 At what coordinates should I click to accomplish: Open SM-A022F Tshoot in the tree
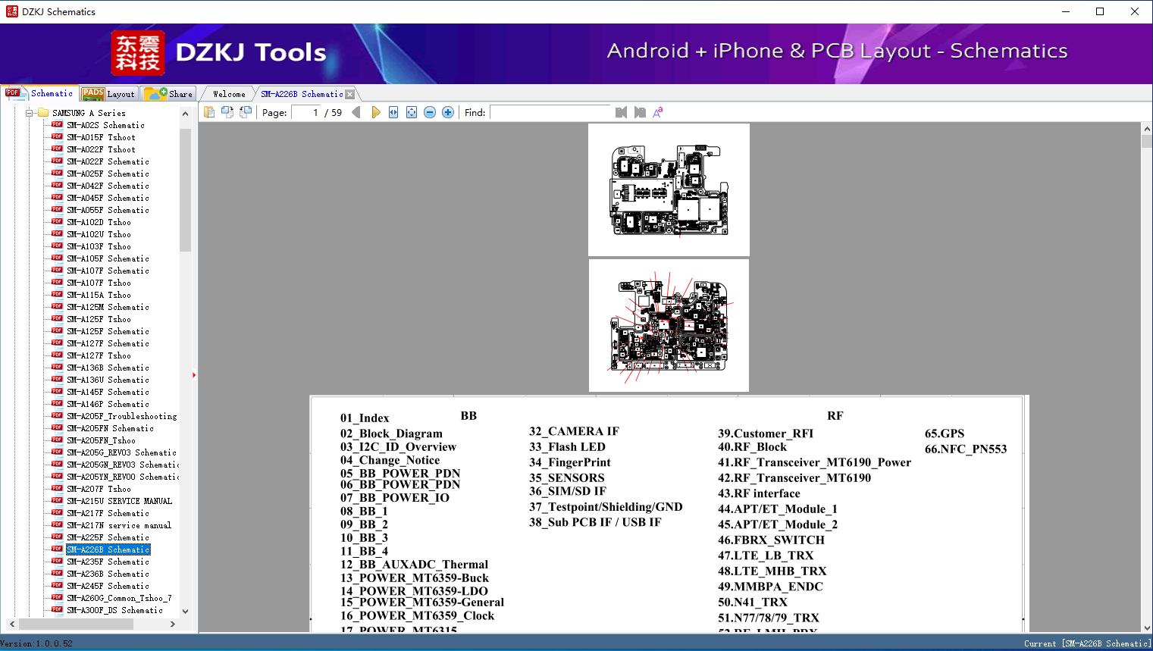coord(101,149)
